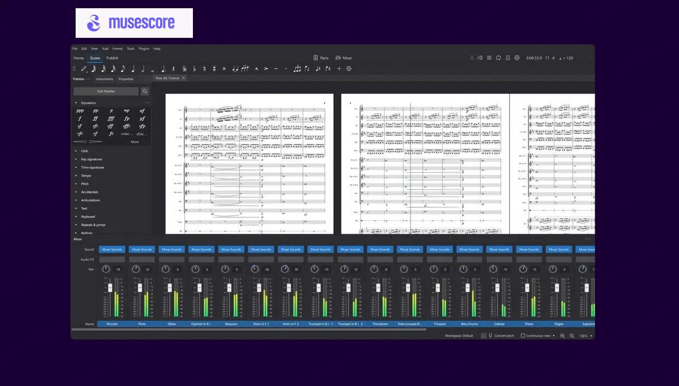
Task: Adjust the Pan knob for Piccolo
Action: coord(105,269)
